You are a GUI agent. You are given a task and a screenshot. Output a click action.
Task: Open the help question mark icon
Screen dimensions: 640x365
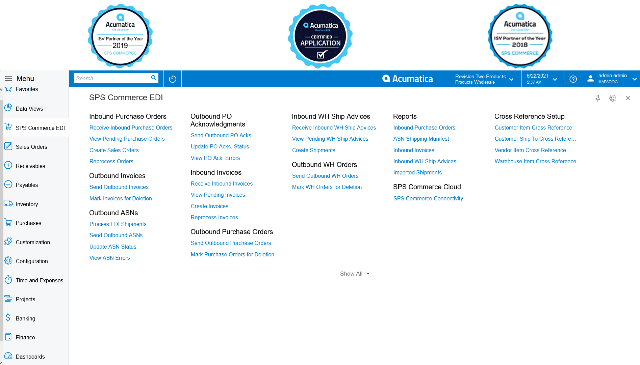tap(573, 79)
